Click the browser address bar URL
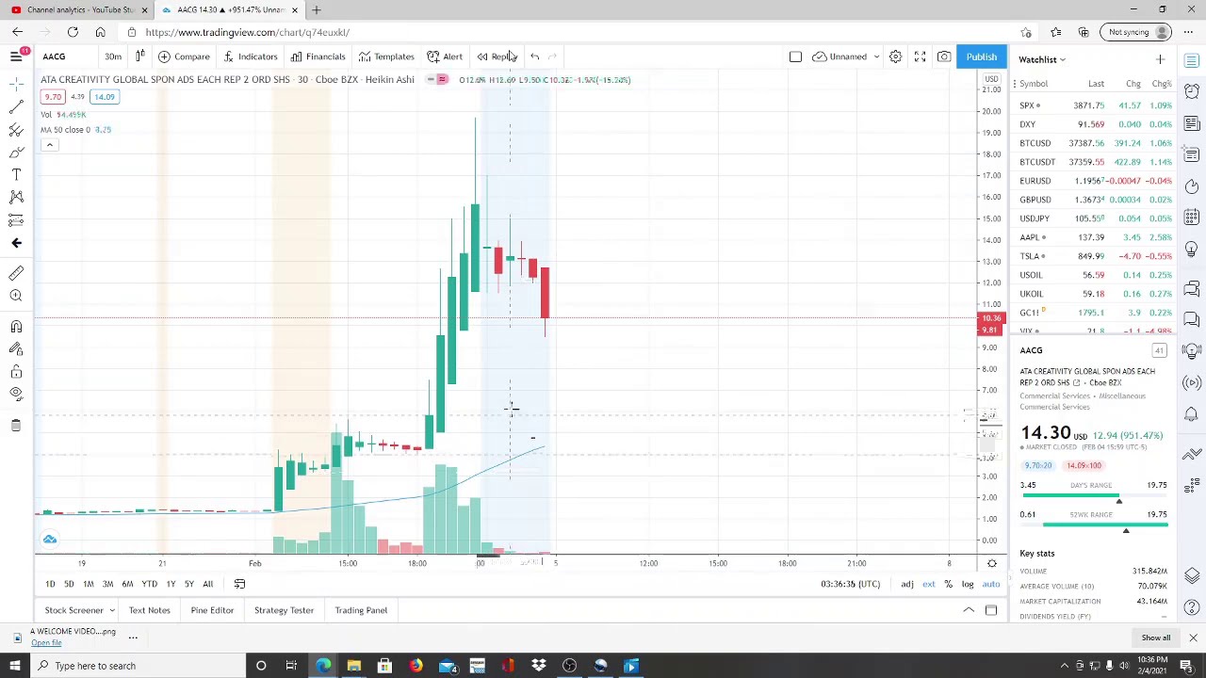This screenshot has width=1206, height=678. [247, 32]
